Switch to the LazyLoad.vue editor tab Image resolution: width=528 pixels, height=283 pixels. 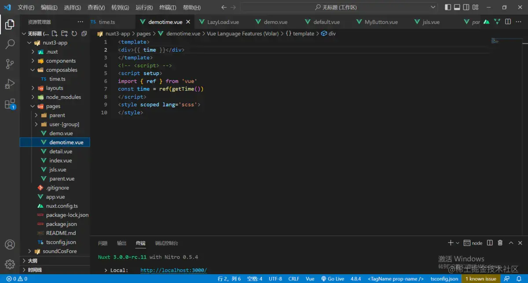[x=223, y=22]
